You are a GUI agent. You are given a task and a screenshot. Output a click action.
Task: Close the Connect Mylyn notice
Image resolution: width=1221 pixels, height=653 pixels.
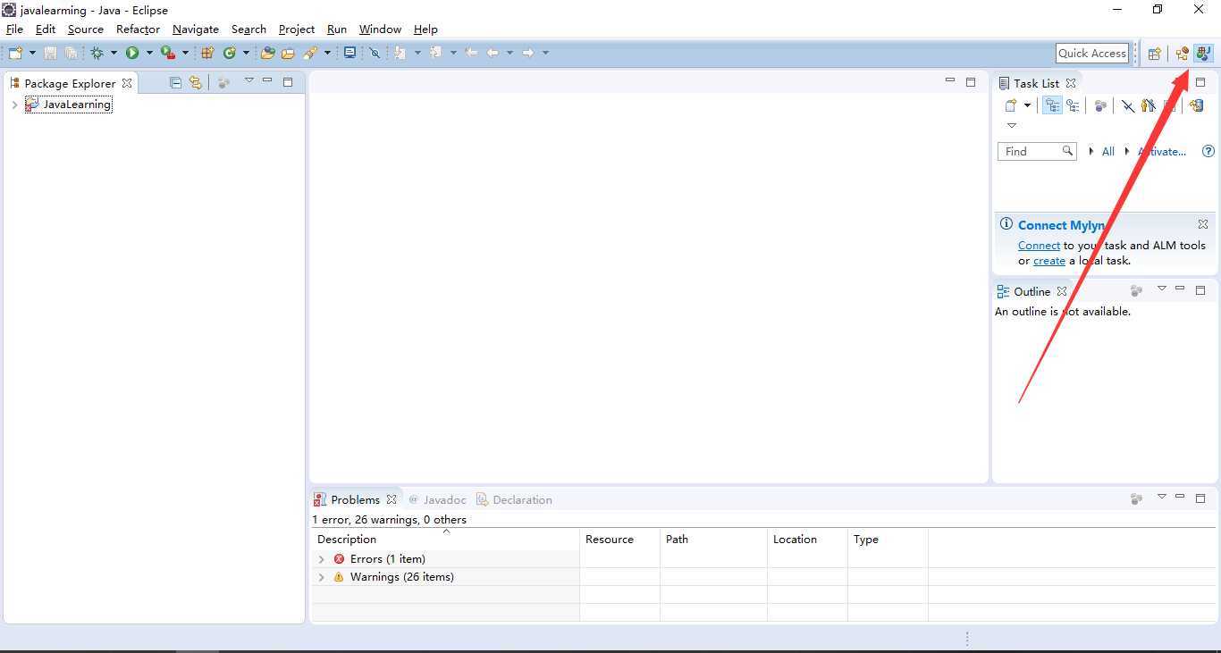click(x=1203, y=224)
